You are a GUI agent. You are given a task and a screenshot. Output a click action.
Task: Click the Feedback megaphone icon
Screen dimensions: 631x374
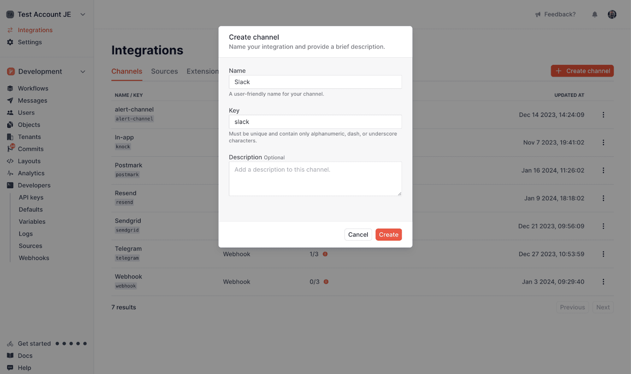coord(538,14)
